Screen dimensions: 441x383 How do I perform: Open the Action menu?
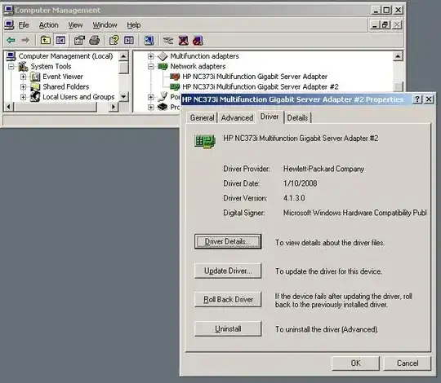(x=48, y=25)
